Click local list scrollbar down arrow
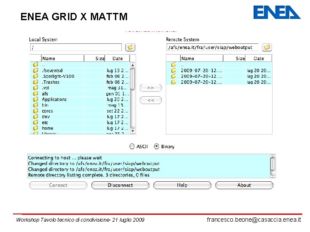Image resolution: width=310 pixels, height=232 pixels. tap(133, 131)
